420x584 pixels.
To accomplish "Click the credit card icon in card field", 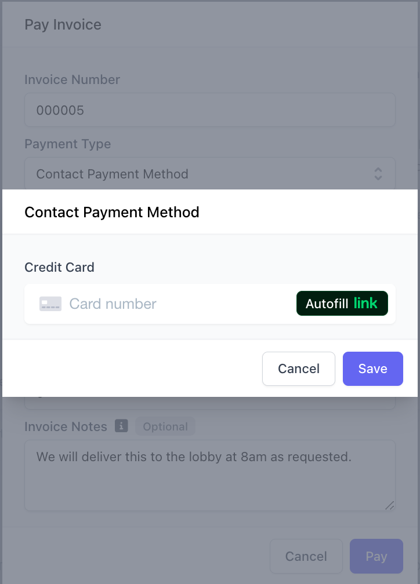I will pos(50,304).
